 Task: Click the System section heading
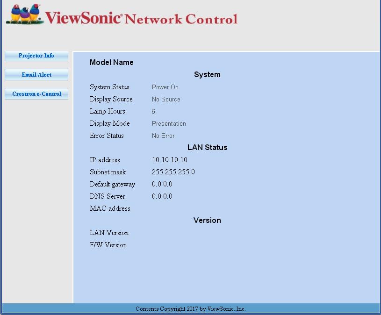(207, 75)
